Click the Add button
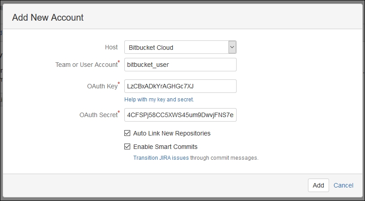Image resolution: width=365 pixels, height=201 pixels. point(318,185)
